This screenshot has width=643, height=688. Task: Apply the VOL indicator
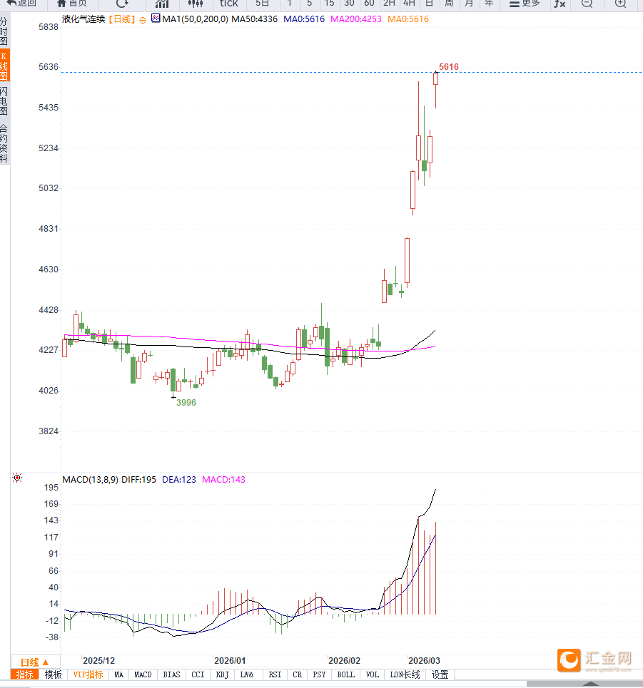click(x=372, y=674)
